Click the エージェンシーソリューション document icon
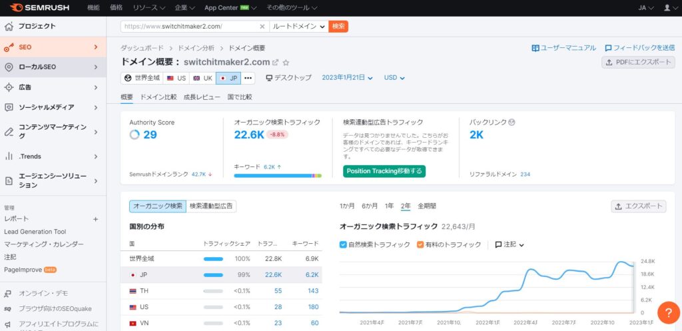Image resolution: width=682 pixels, height=331 pixels. coord(9,181)
